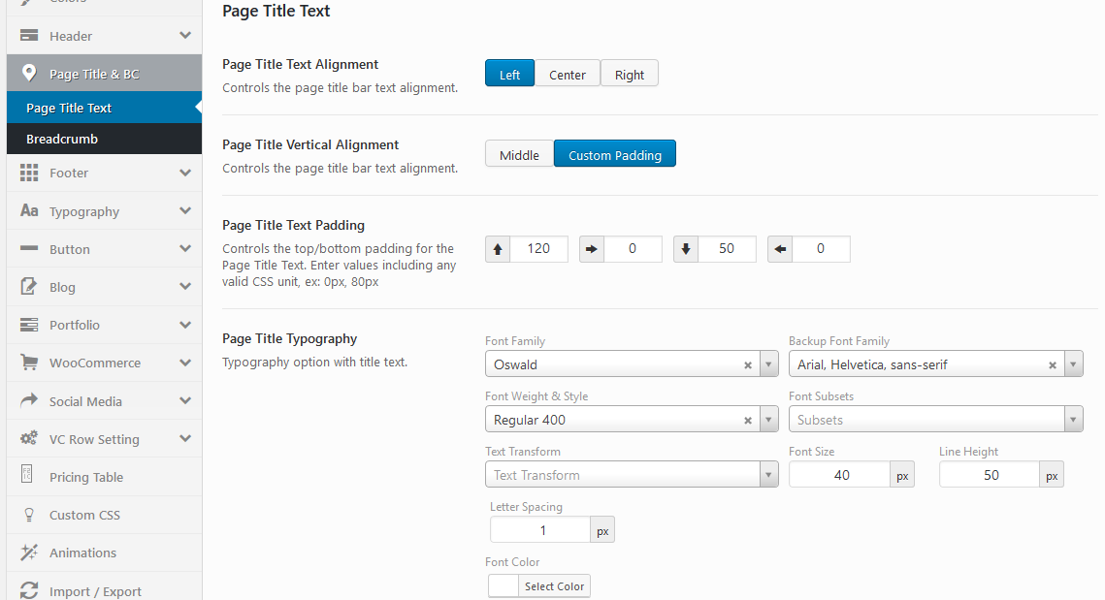Click the Footer grid icon
Screen dimensions: 1105x600
pos(29,173)
